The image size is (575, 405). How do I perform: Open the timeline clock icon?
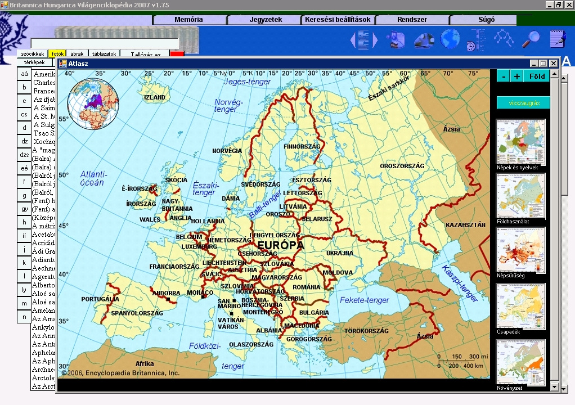pyautogui.click(x=476, y=39)
